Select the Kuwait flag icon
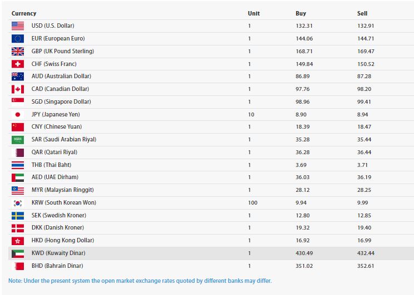 (18, 253)
